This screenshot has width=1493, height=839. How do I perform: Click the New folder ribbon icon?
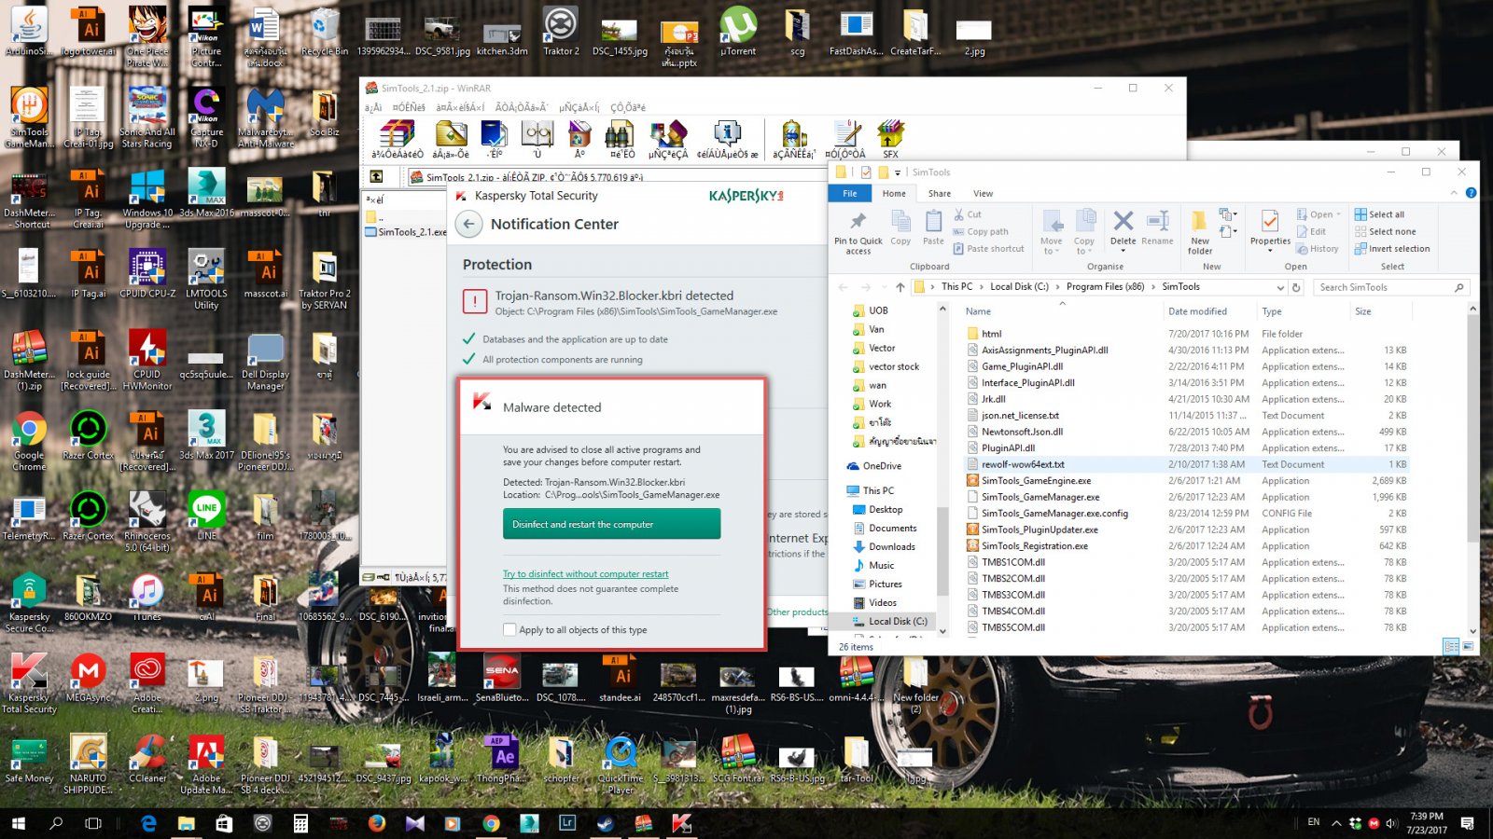click(1200, 221)
